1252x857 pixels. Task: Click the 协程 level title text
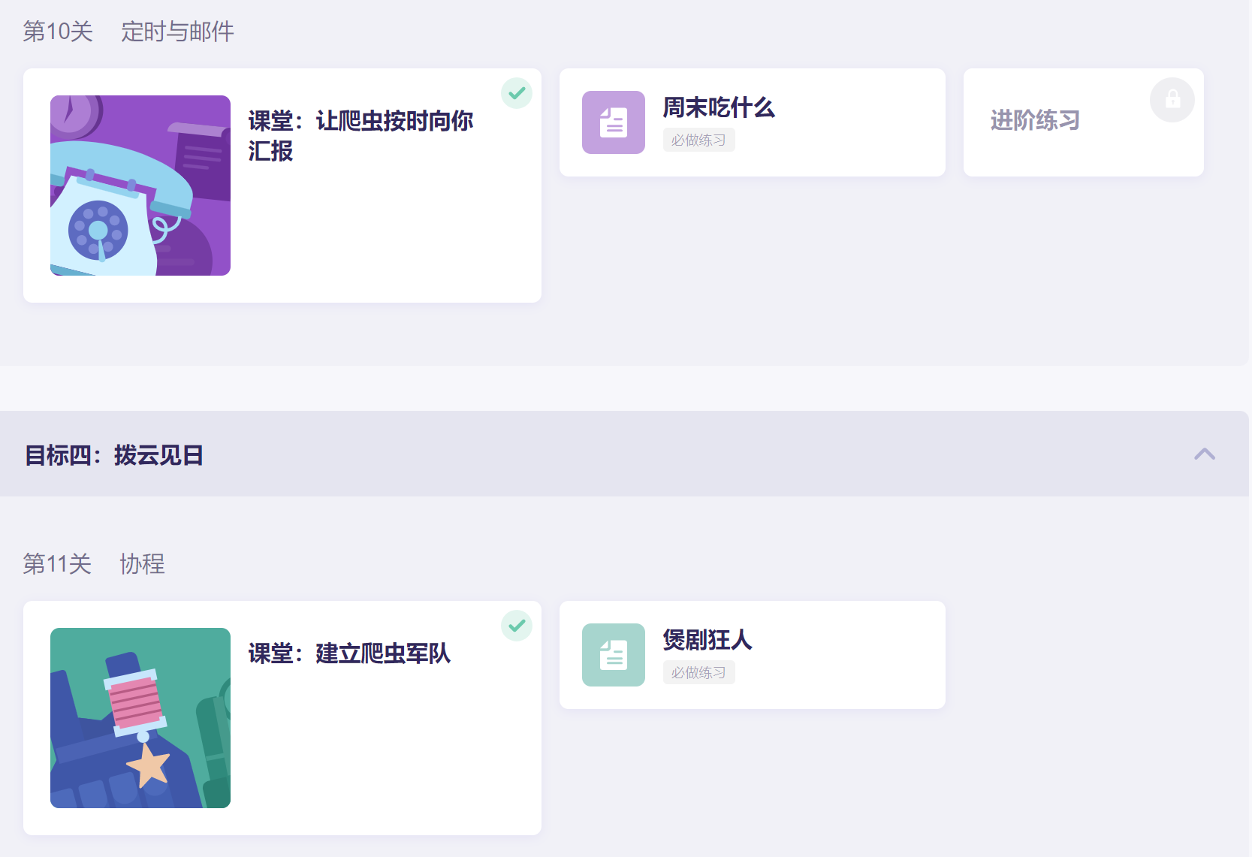coord(143,564)
